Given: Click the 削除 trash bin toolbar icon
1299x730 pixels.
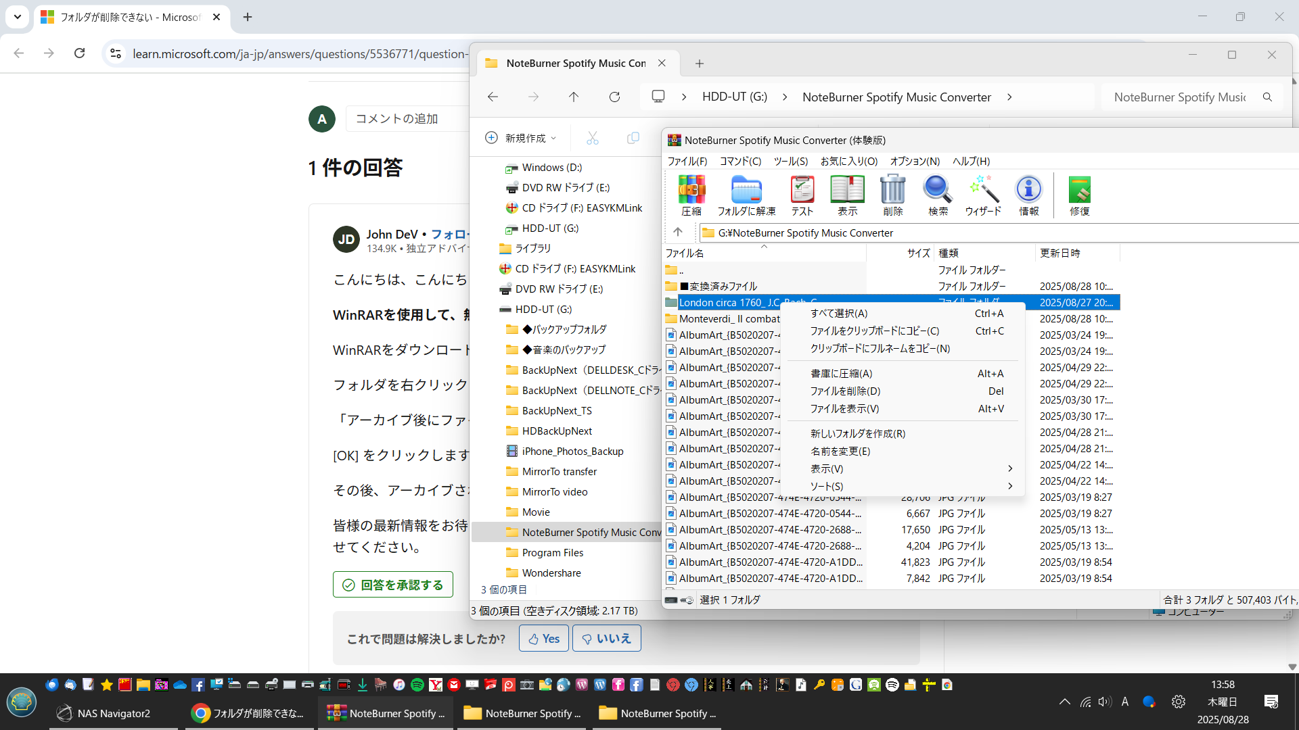Looking at the screenshot, I should click(x=893, y=195).
